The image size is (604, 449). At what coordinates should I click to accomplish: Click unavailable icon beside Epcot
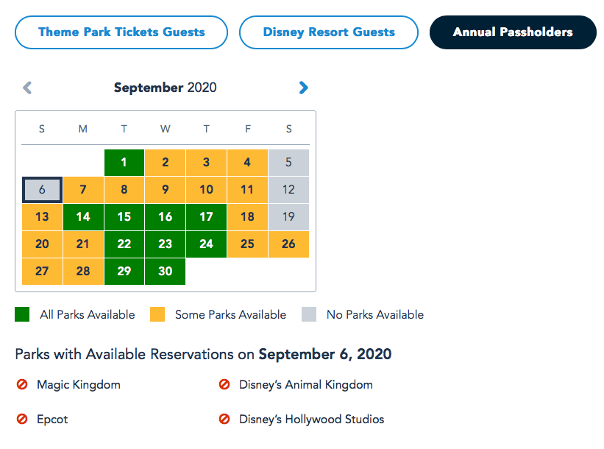(21, 420)
